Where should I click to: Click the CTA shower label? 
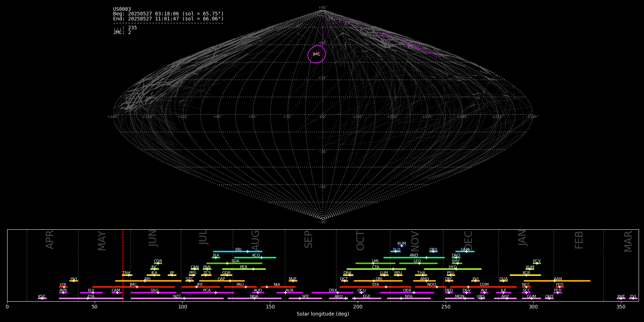[376, 267]
